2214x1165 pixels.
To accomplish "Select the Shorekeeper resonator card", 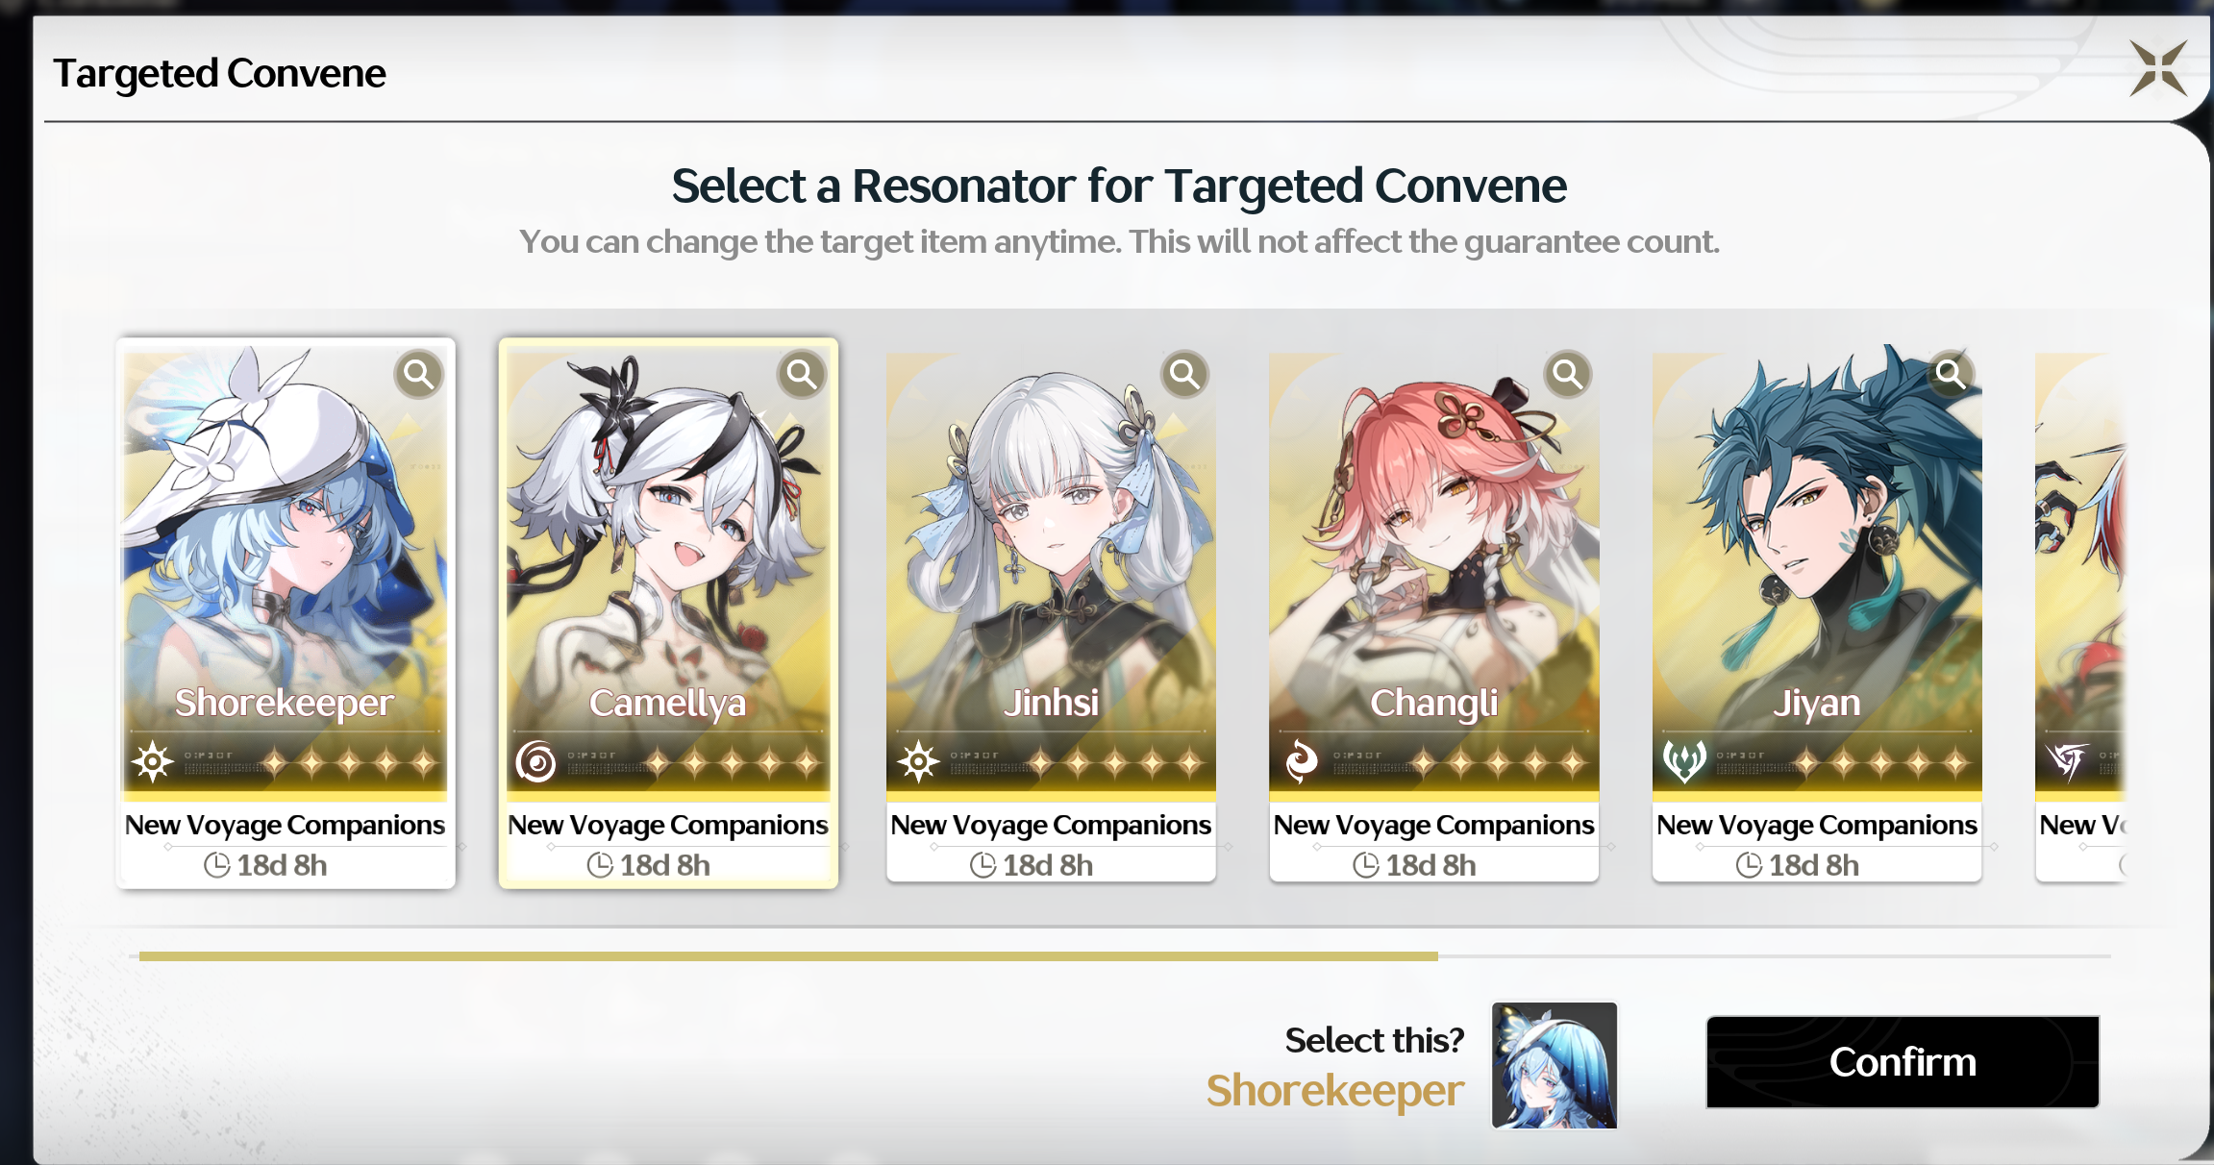I will point(286,612).
